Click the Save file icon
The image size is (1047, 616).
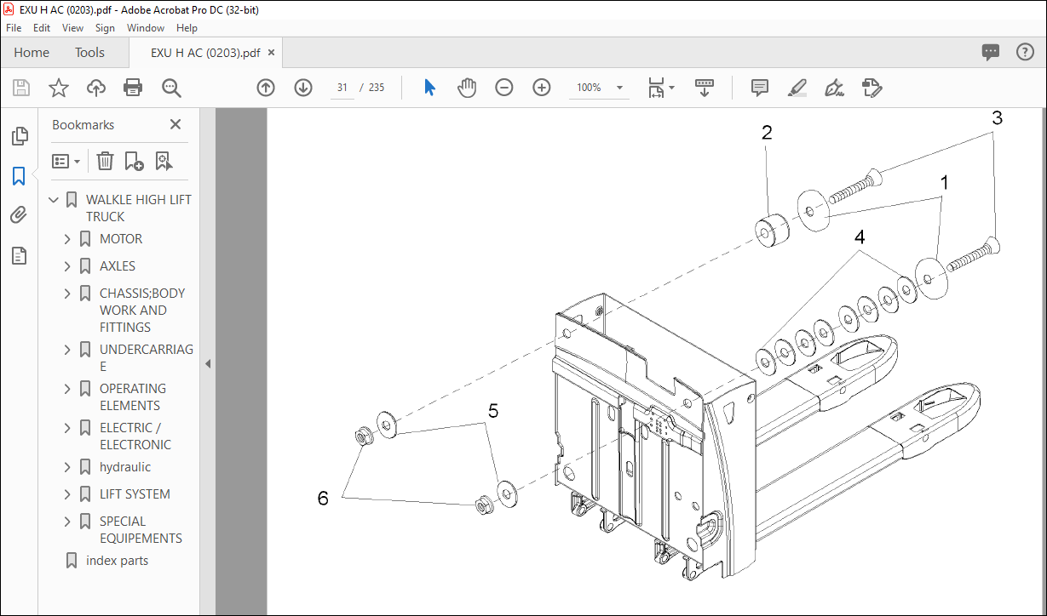click(x=21, y=88)
